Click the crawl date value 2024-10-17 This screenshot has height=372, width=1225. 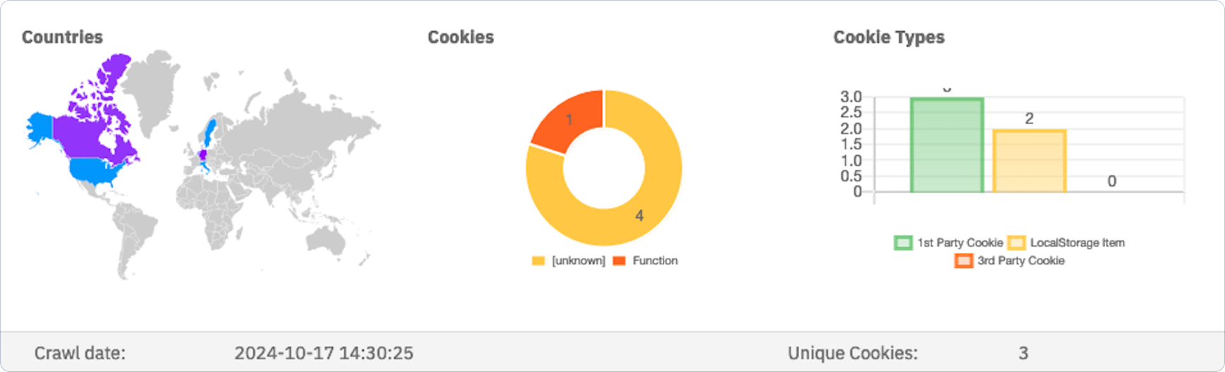pyautogui.click(x=324, y=353)
